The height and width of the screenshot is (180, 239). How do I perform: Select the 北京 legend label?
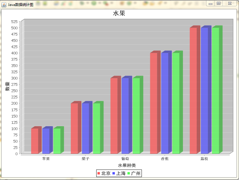click(x=106, y=173)
